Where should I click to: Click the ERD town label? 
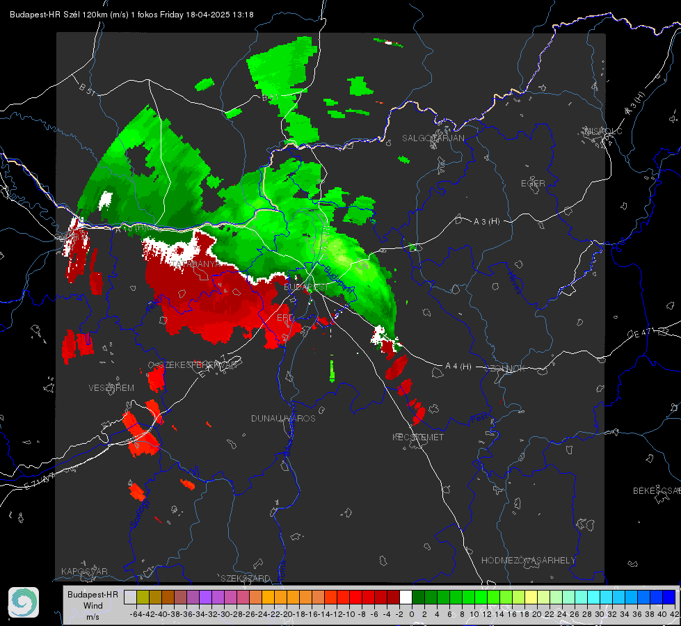coord(285,318)
